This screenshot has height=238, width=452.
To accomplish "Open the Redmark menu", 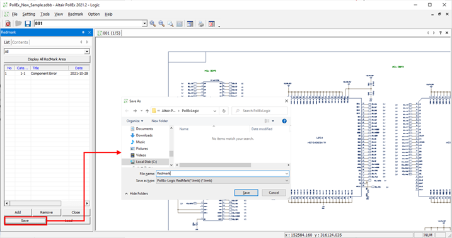I will point(76,14).
